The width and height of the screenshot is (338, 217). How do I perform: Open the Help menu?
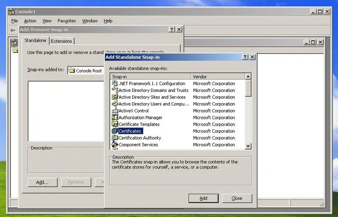pos(108,21)
